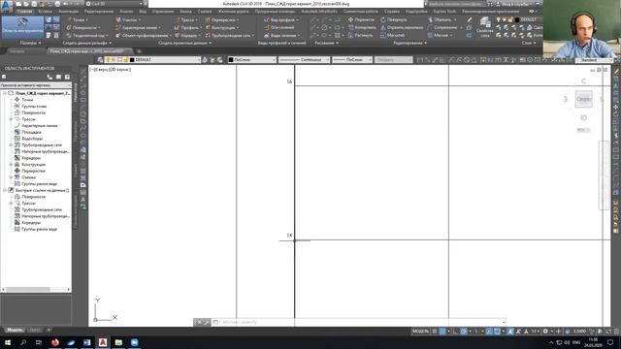
Task: Open the Toolspace (Область инструментов) ribbon button
Action: coord(22,27)
